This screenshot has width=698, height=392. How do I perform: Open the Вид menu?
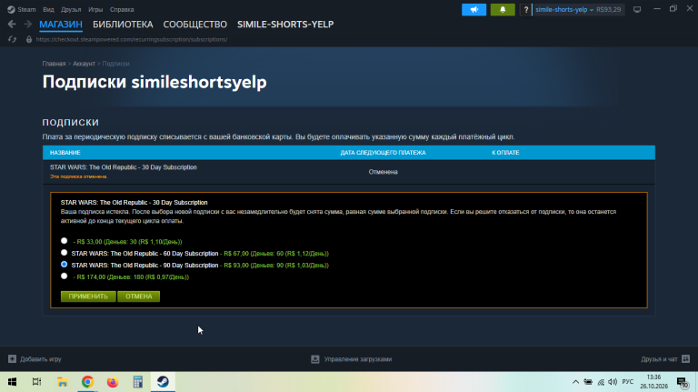click(x=48, y=9)
